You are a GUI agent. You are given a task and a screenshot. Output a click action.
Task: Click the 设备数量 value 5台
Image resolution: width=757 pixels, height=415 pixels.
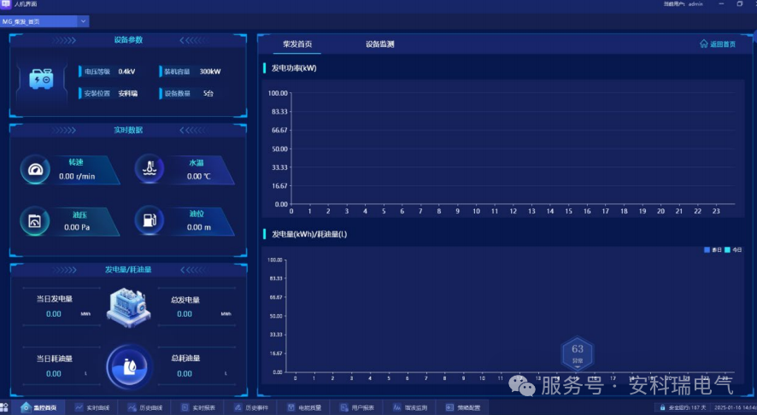click(208, 93)
